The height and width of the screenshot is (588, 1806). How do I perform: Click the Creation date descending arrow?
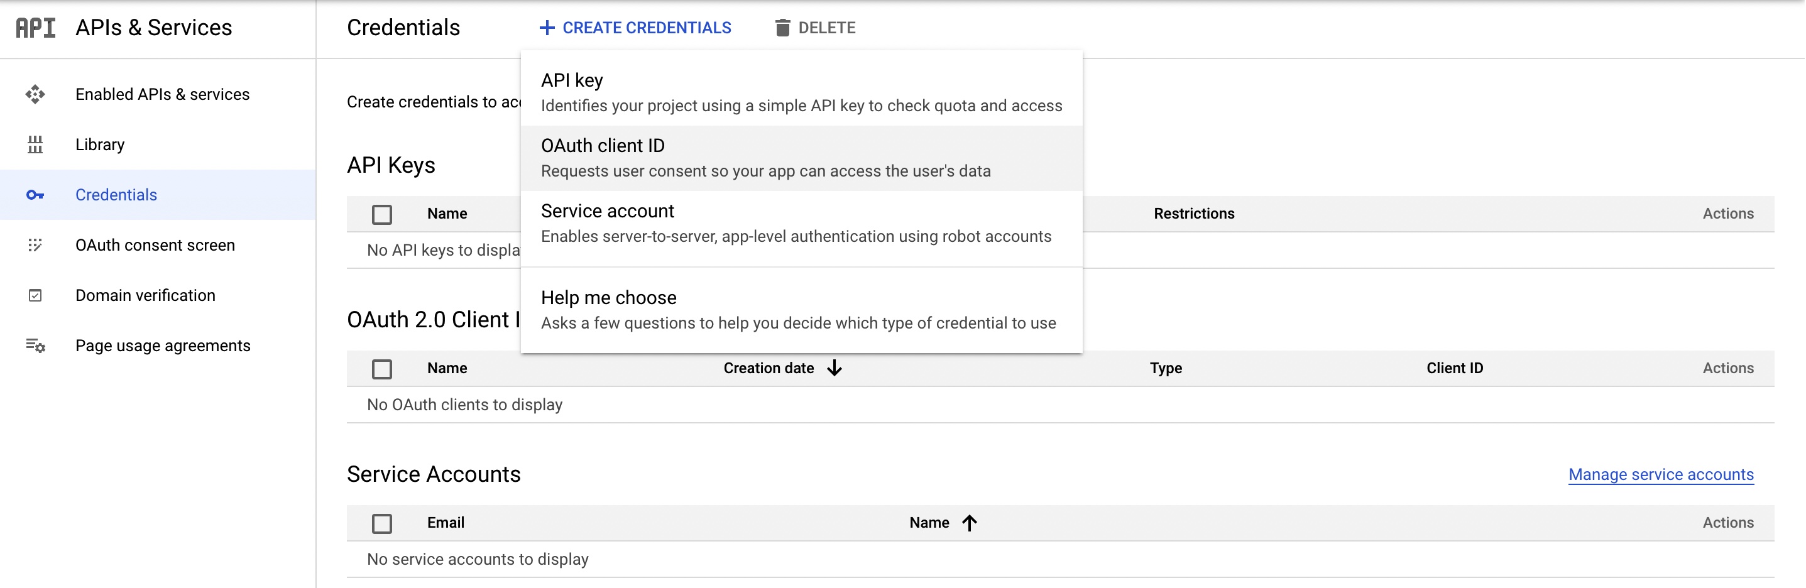[x=835, y=368]
